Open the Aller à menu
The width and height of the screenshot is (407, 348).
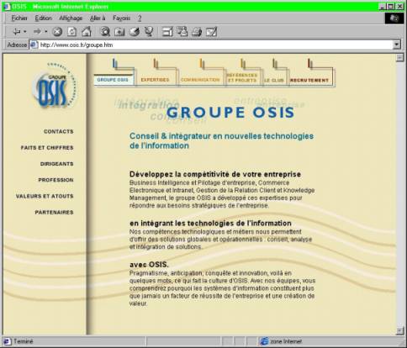coord(98,18)
